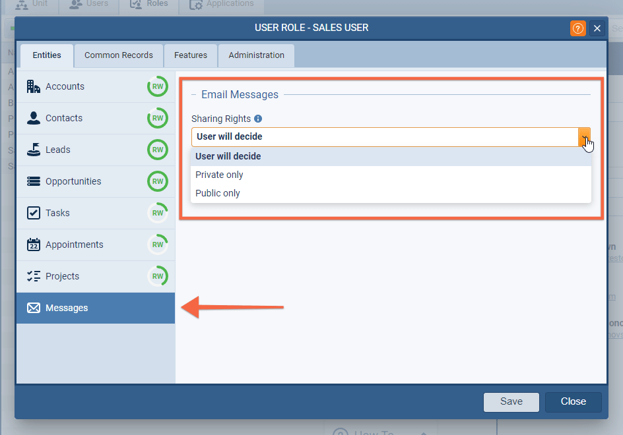
Task: Click the Leads icon in sidebar
Action: (x=33, y=150)
